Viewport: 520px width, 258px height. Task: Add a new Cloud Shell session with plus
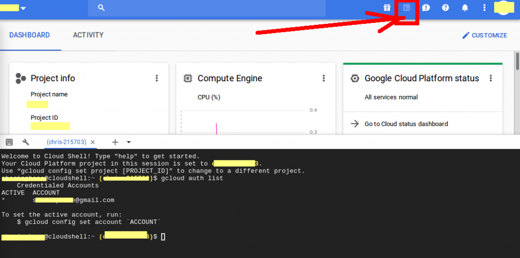click(x=115, y=142)
